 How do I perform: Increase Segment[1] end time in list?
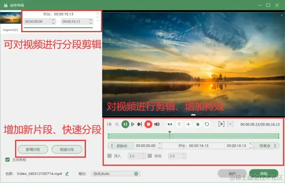(90, 20)
